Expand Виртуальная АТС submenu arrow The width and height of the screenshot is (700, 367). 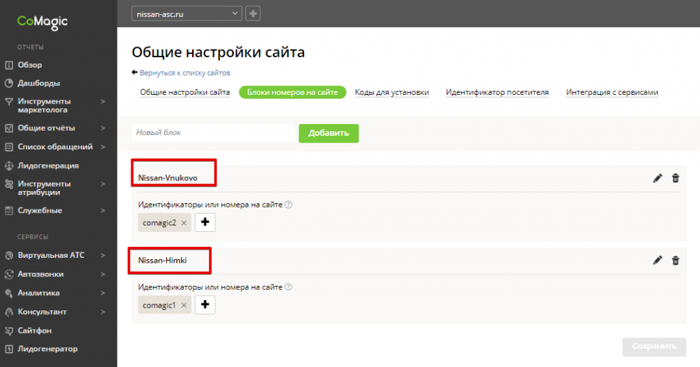103,256
